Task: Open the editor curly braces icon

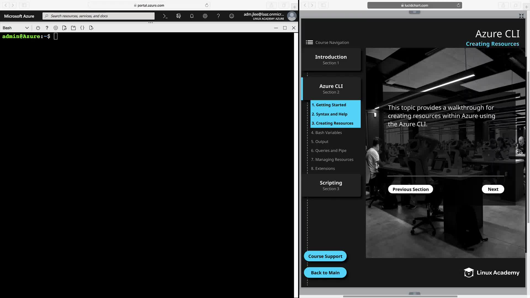Action: pyautogui.click(x=82, y=28)
